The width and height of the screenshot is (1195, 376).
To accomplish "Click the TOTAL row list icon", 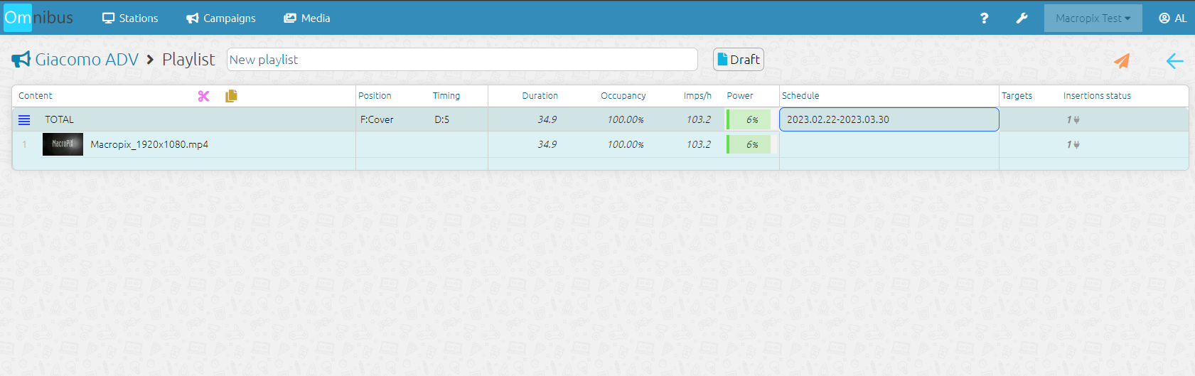I will pyautogui.click(x=24, y=120).
